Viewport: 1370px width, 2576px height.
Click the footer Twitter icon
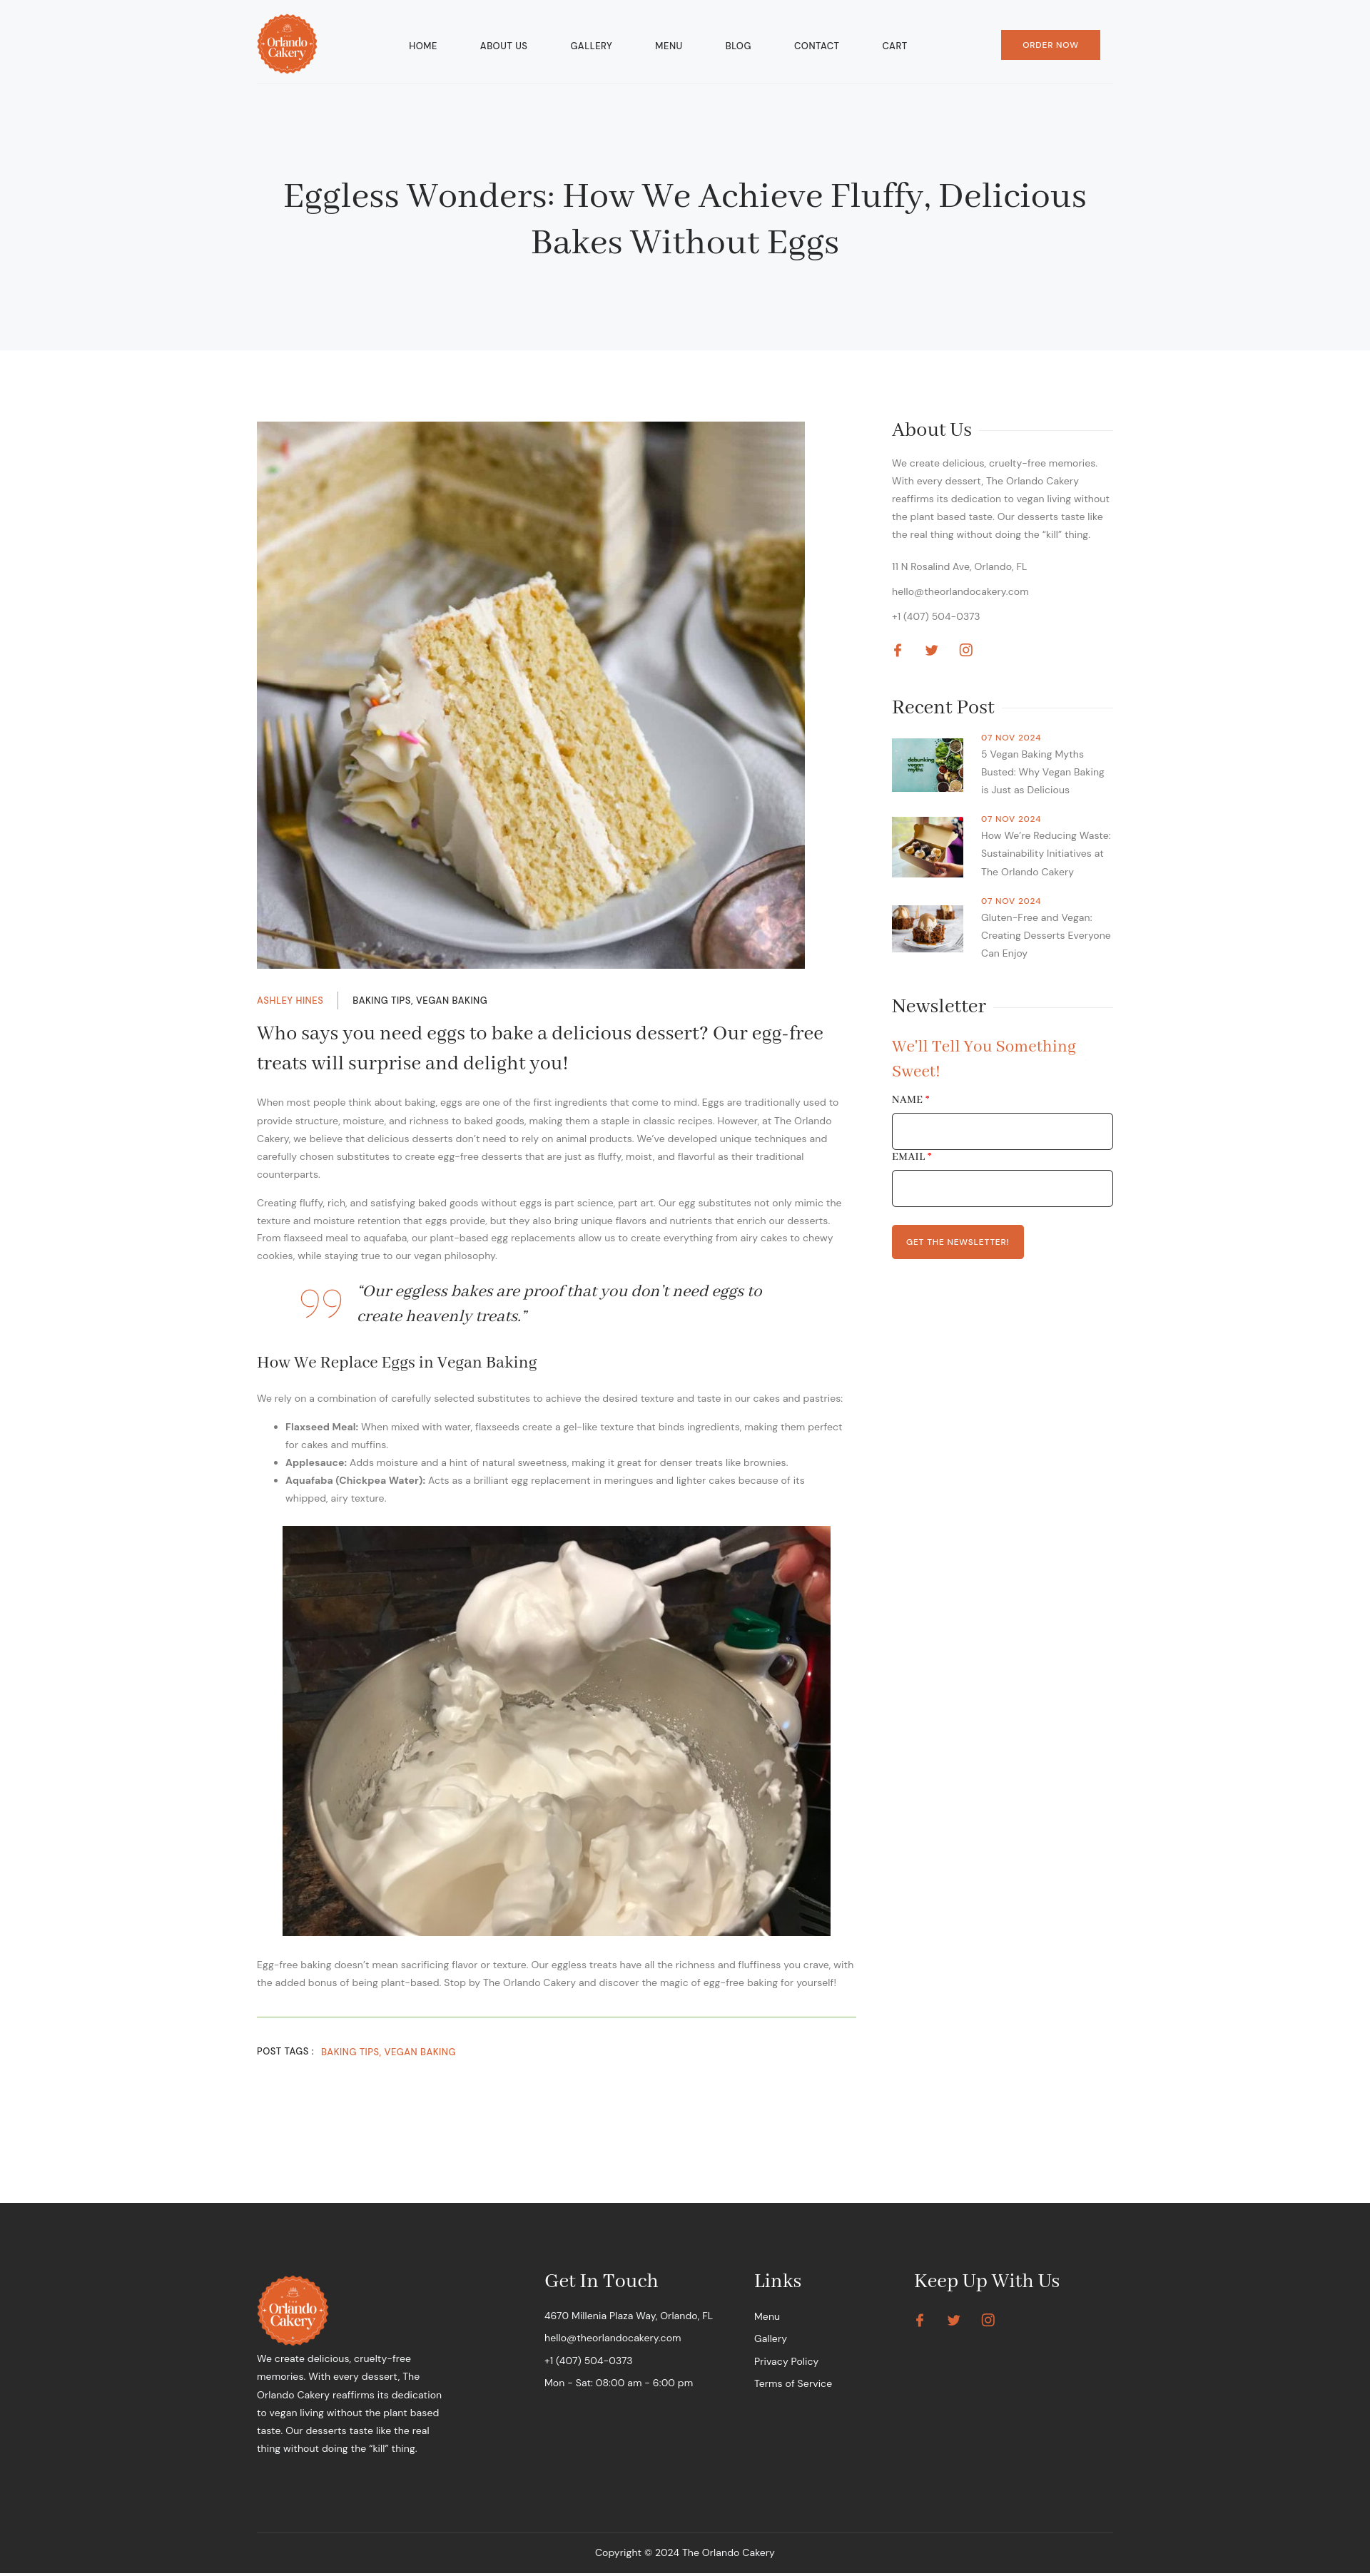tap(953, 2320)
